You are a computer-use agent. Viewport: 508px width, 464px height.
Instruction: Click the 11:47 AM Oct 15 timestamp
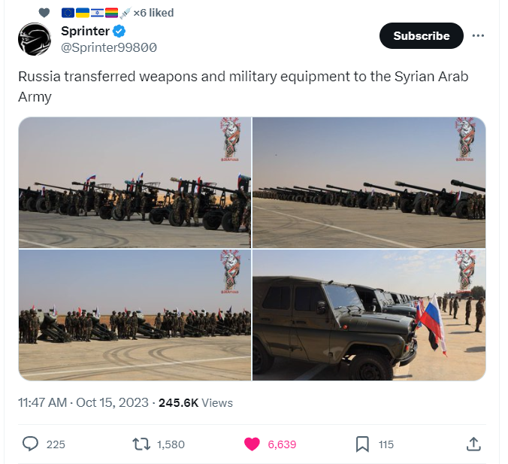point(83,403)
